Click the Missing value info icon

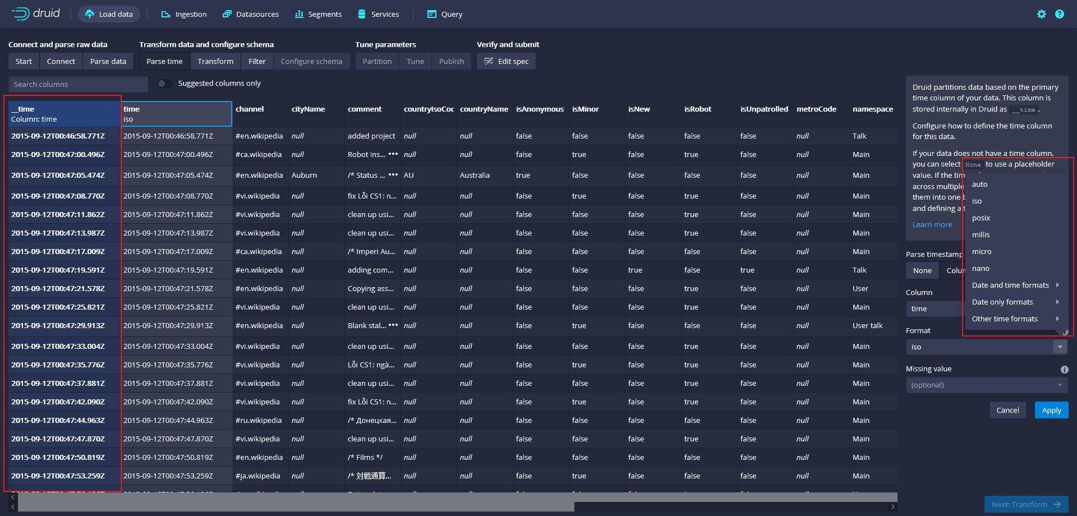[x=1064, y=370]
